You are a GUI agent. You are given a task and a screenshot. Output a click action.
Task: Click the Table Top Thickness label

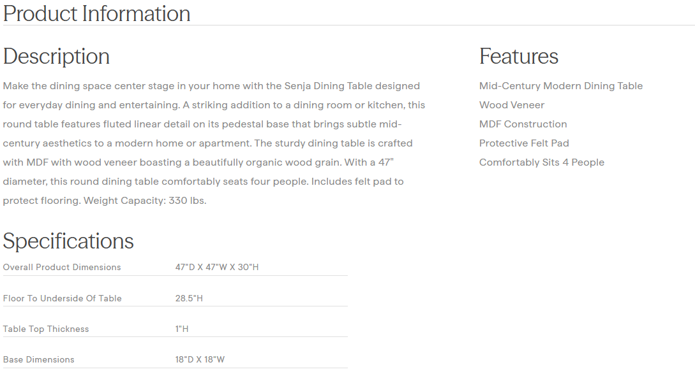point(46,329)
